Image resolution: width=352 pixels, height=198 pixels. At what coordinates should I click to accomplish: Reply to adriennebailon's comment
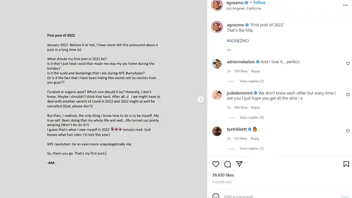255,71
